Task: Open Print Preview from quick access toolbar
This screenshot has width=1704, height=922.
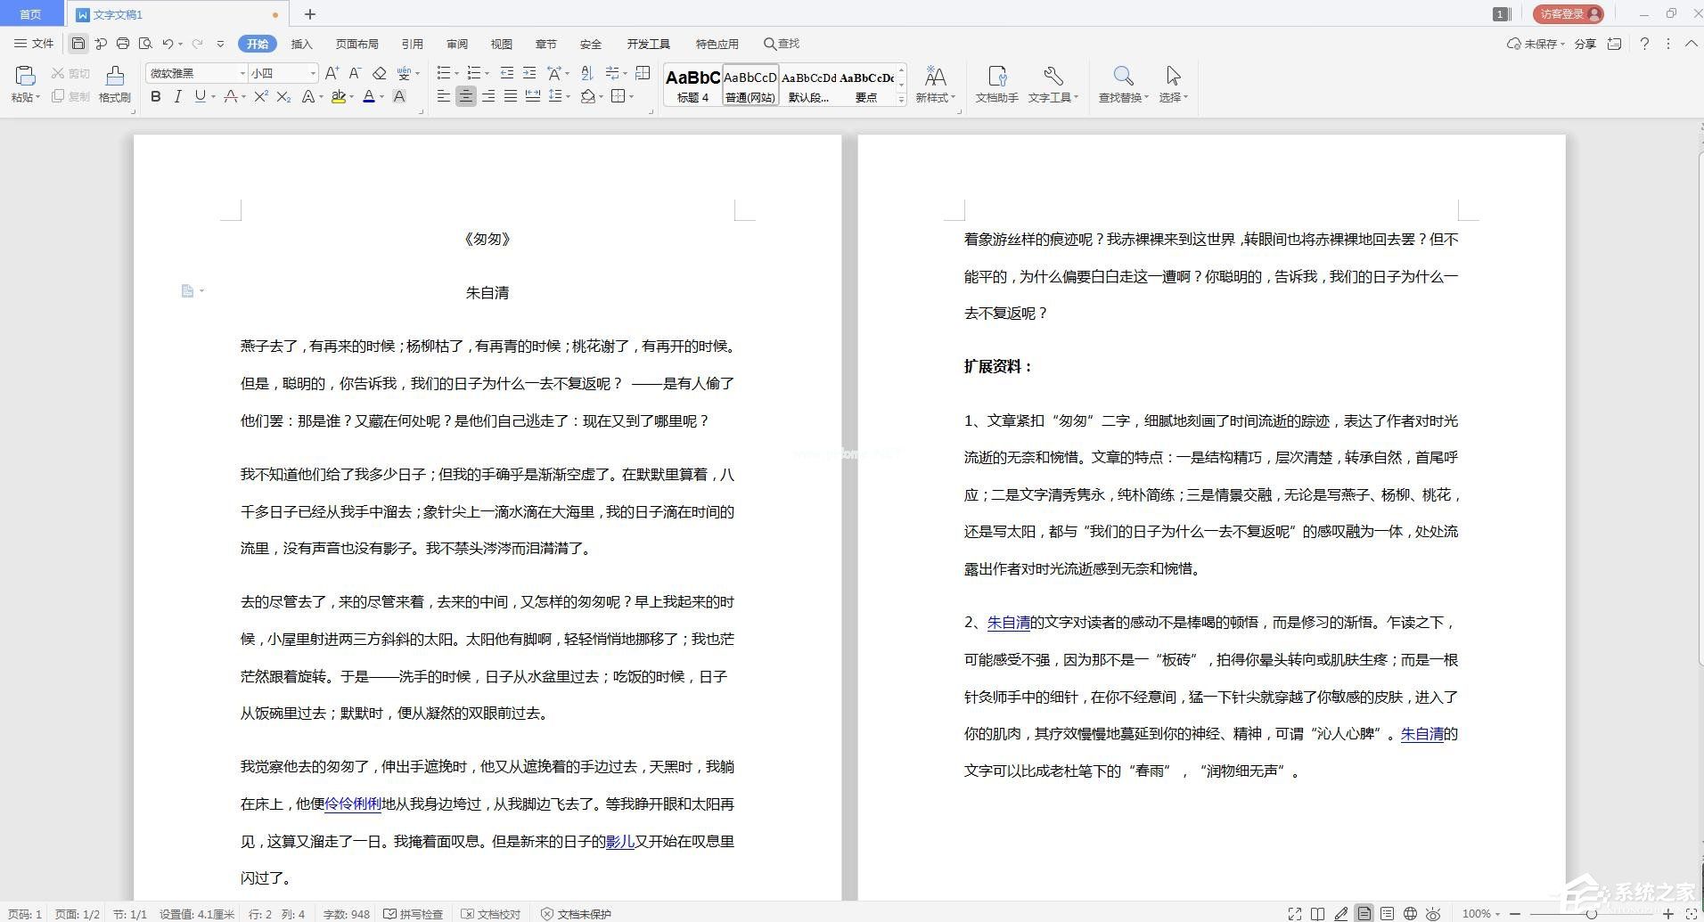Action: 145,44
